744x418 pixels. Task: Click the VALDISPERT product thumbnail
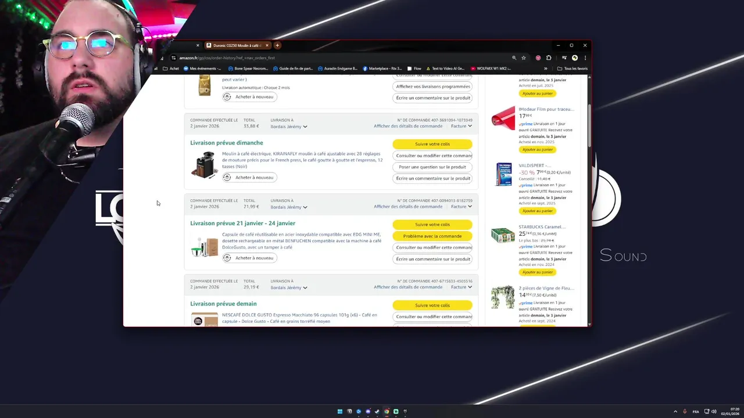click(503, 174)
